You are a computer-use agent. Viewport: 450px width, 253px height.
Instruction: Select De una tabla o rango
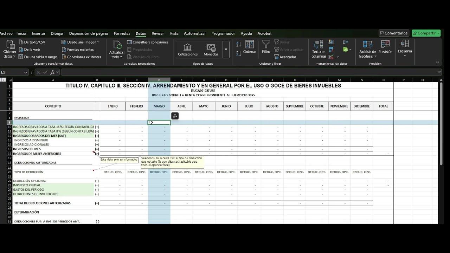38,57
